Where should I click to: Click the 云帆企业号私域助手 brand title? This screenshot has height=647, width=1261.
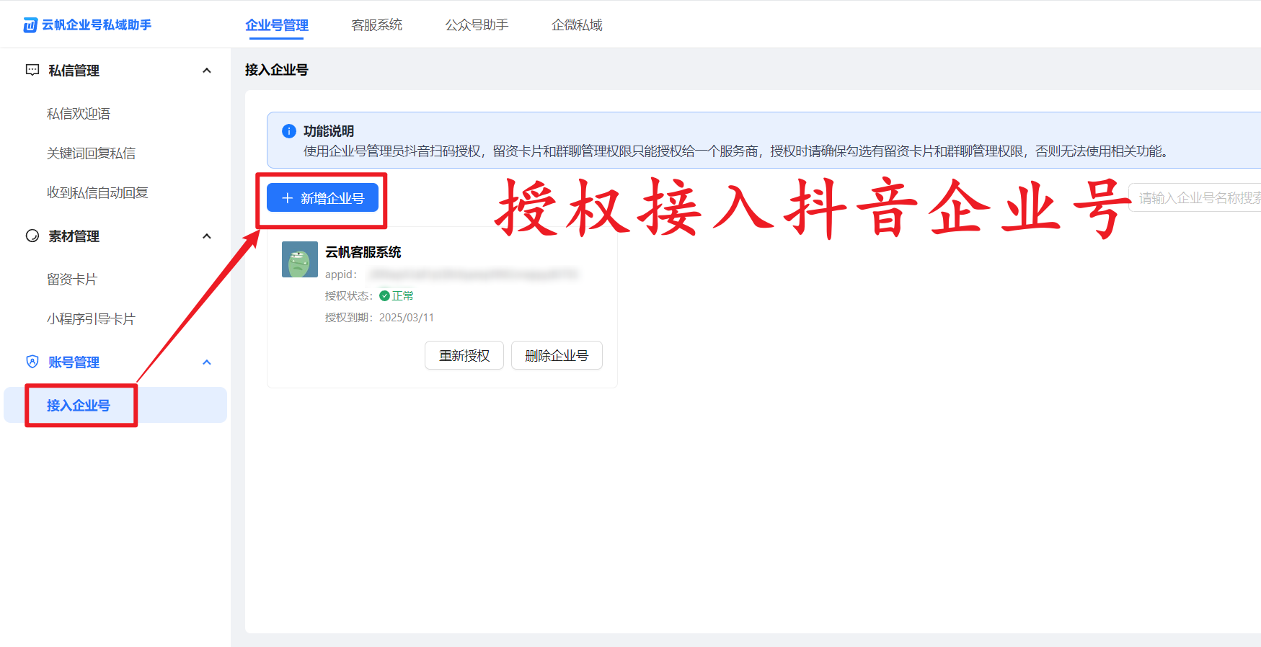tap(97, 25)
